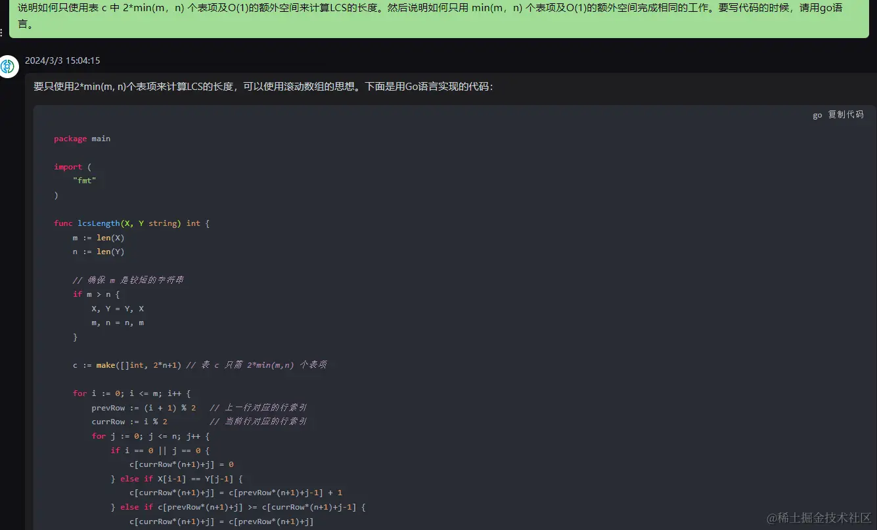Click the chatbot avatar icon
The image size is (877, 530).
tap(9, 66)
